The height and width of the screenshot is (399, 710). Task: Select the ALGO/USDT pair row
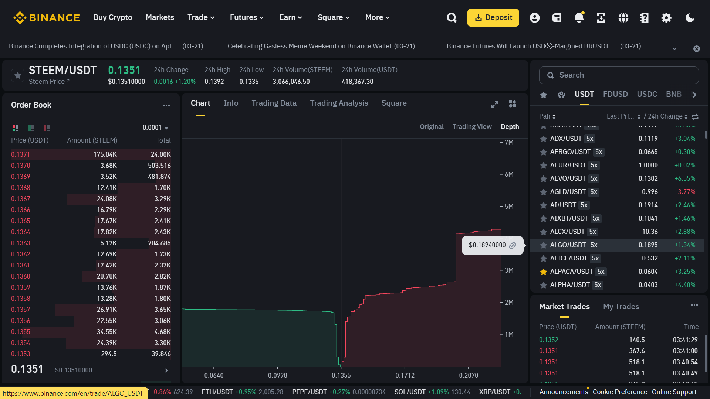click(617, 245)
